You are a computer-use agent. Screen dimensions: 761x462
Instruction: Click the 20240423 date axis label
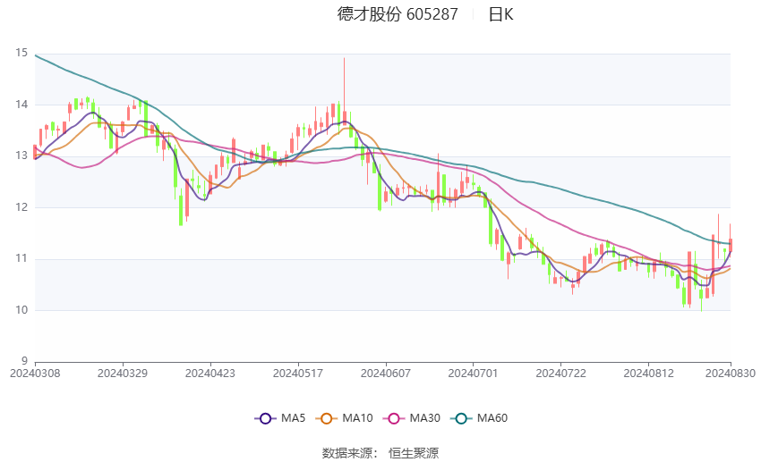(209, 372)
